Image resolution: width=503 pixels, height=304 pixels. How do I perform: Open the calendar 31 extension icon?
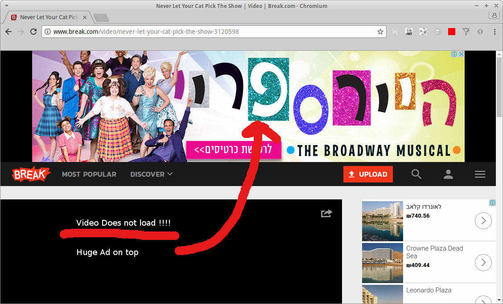(395, 32)
